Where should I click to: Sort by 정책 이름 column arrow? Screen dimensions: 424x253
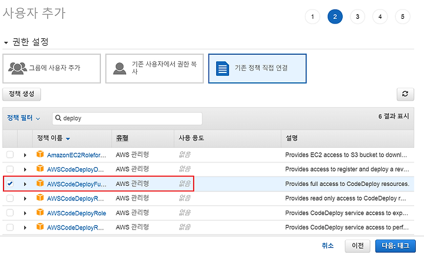[68, 139]
